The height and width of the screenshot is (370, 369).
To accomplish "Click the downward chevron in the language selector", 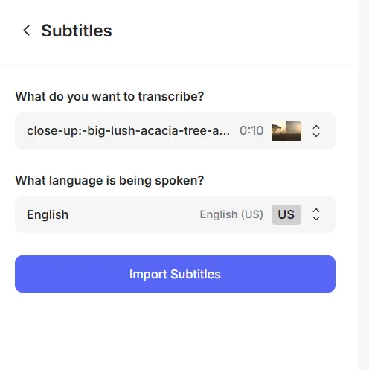I will click(x=316, y=219).
